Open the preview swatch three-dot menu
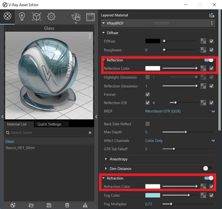This screenshot has height=209, width=222. tap(90, 36)
